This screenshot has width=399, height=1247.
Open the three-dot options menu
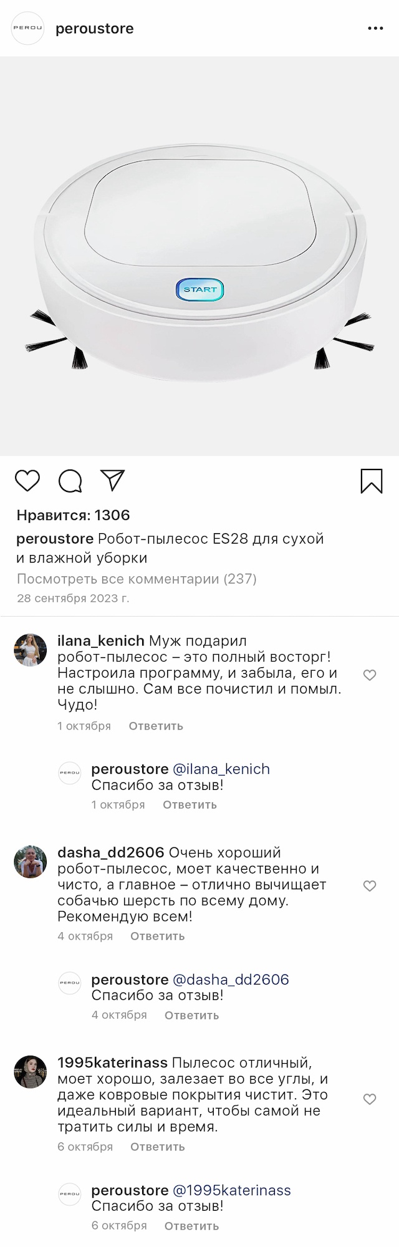(375, 29)
